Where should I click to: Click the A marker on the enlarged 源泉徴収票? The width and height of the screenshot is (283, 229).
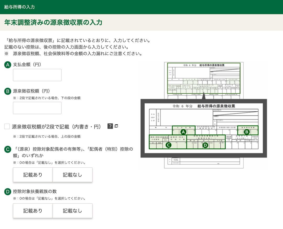tap(183, 132)
